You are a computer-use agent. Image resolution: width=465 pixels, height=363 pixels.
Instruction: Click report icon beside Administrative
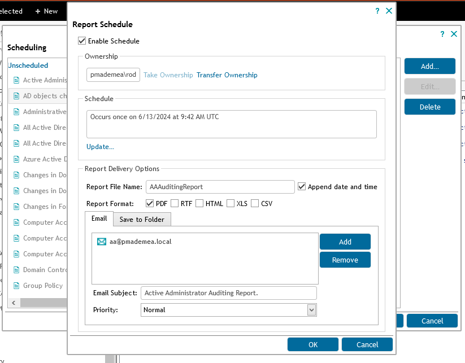click(x=16, y=112)
